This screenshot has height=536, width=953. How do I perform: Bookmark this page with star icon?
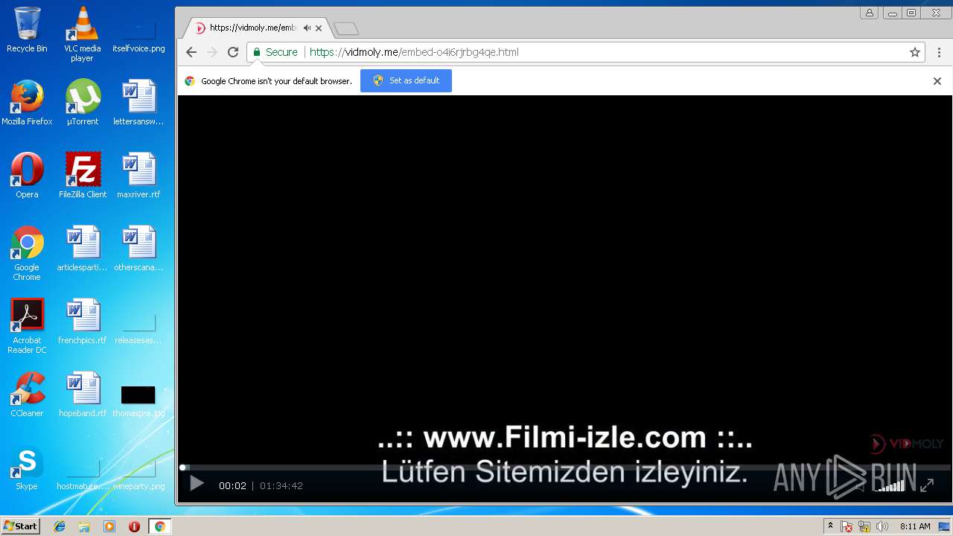click(x=915, y=52)
